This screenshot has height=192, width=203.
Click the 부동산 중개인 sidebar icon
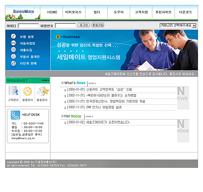click(x=13, y=57)
